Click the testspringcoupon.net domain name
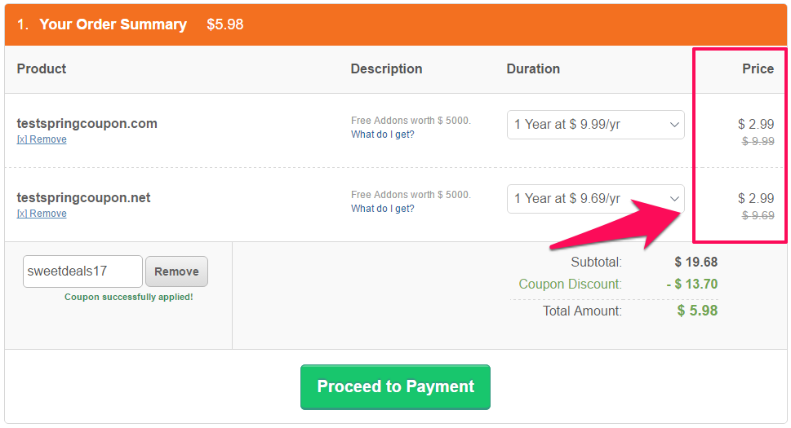Image resolution: width=791 pixels, height=428 pixels. tap(83, 197)
